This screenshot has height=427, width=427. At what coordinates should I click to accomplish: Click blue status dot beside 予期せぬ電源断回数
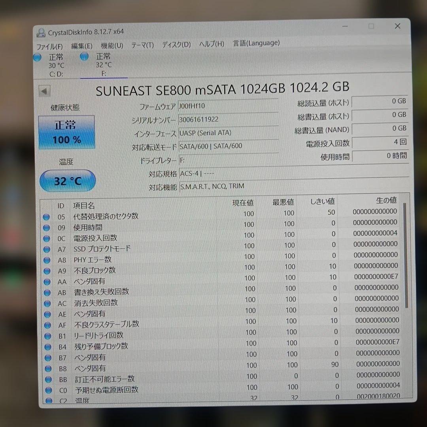tap(47, 390)
